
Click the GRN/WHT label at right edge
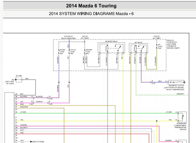tap(180, 94)
